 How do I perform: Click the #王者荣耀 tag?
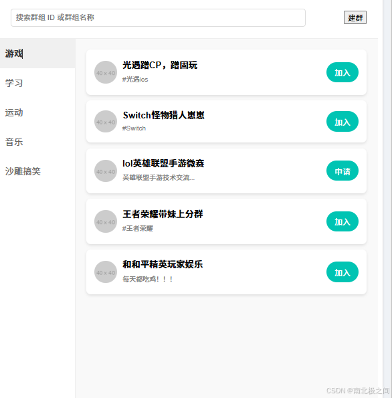point(138,229)
